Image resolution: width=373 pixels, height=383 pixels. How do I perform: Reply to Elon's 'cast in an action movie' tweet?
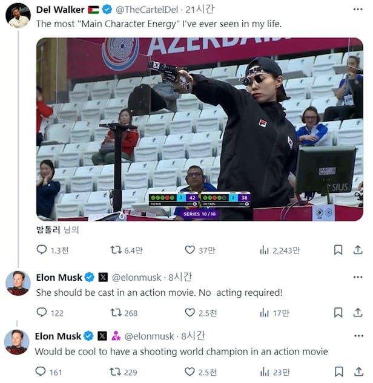(42, 312)
